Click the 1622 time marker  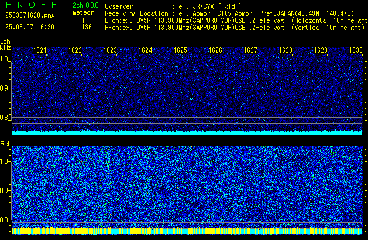click(x=75, y=50)
